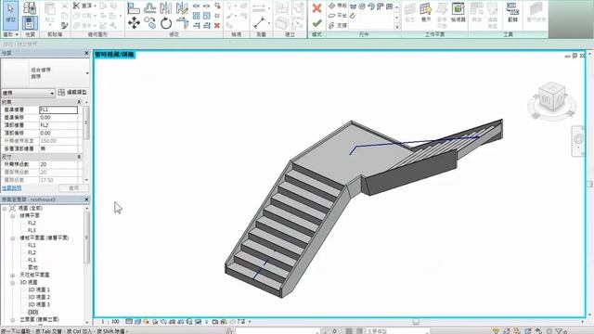The width and height of the screenshot is (594, 334).
Task: Cancel edit mode with the red X
Action: (317, 8)
